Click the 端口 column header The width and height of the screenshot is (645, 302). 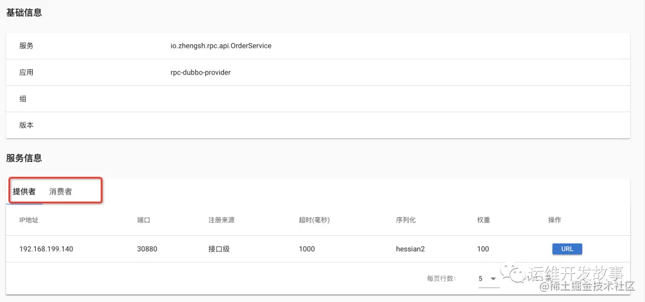point(143,220)
